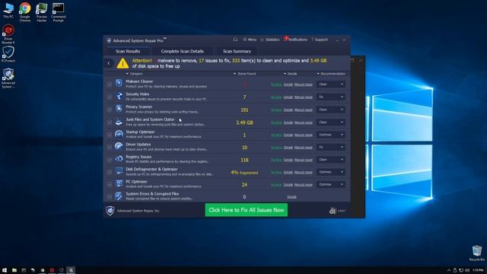Open Notifications in the title bar

[296, 40]
